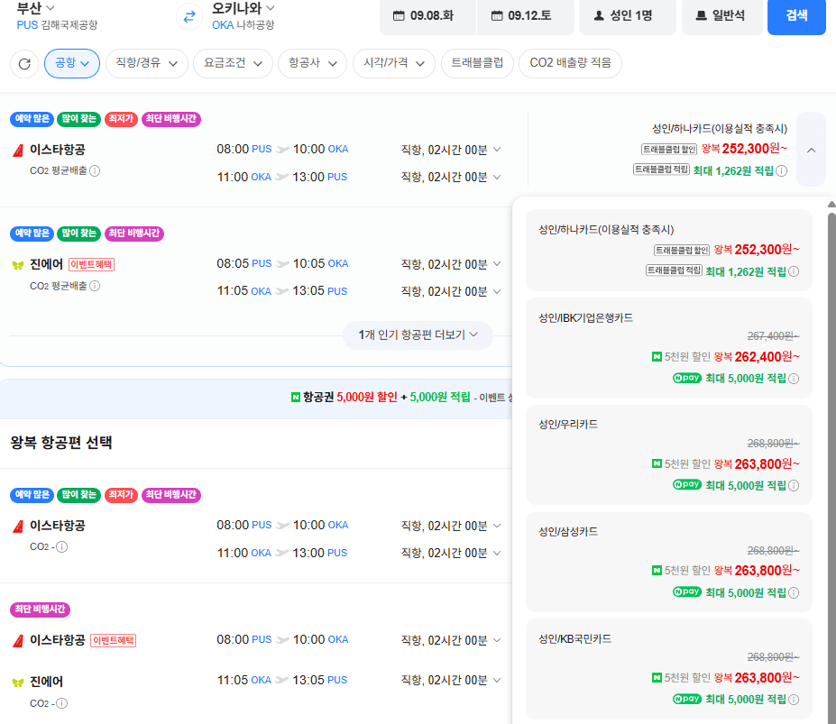Change seat class 일반석

pos(721,16)
